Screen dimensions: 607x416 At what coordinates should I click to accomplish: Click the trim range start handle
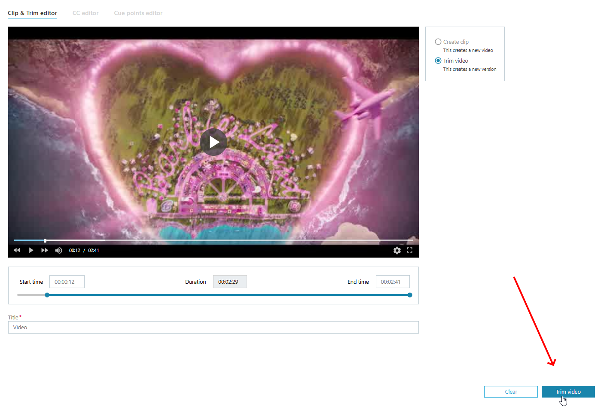[x=47, y=295]
